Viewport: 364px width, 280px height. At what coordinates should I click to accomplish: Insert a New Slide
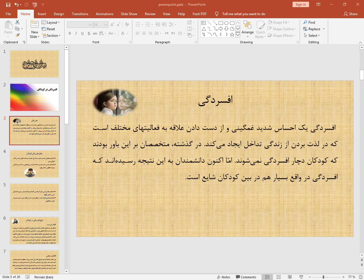click(34, 29)
